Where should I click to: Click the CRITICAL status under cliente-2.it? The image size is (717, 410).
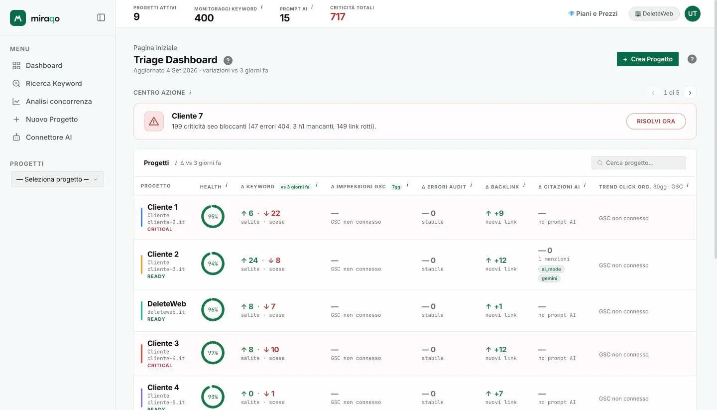point(160,229)
